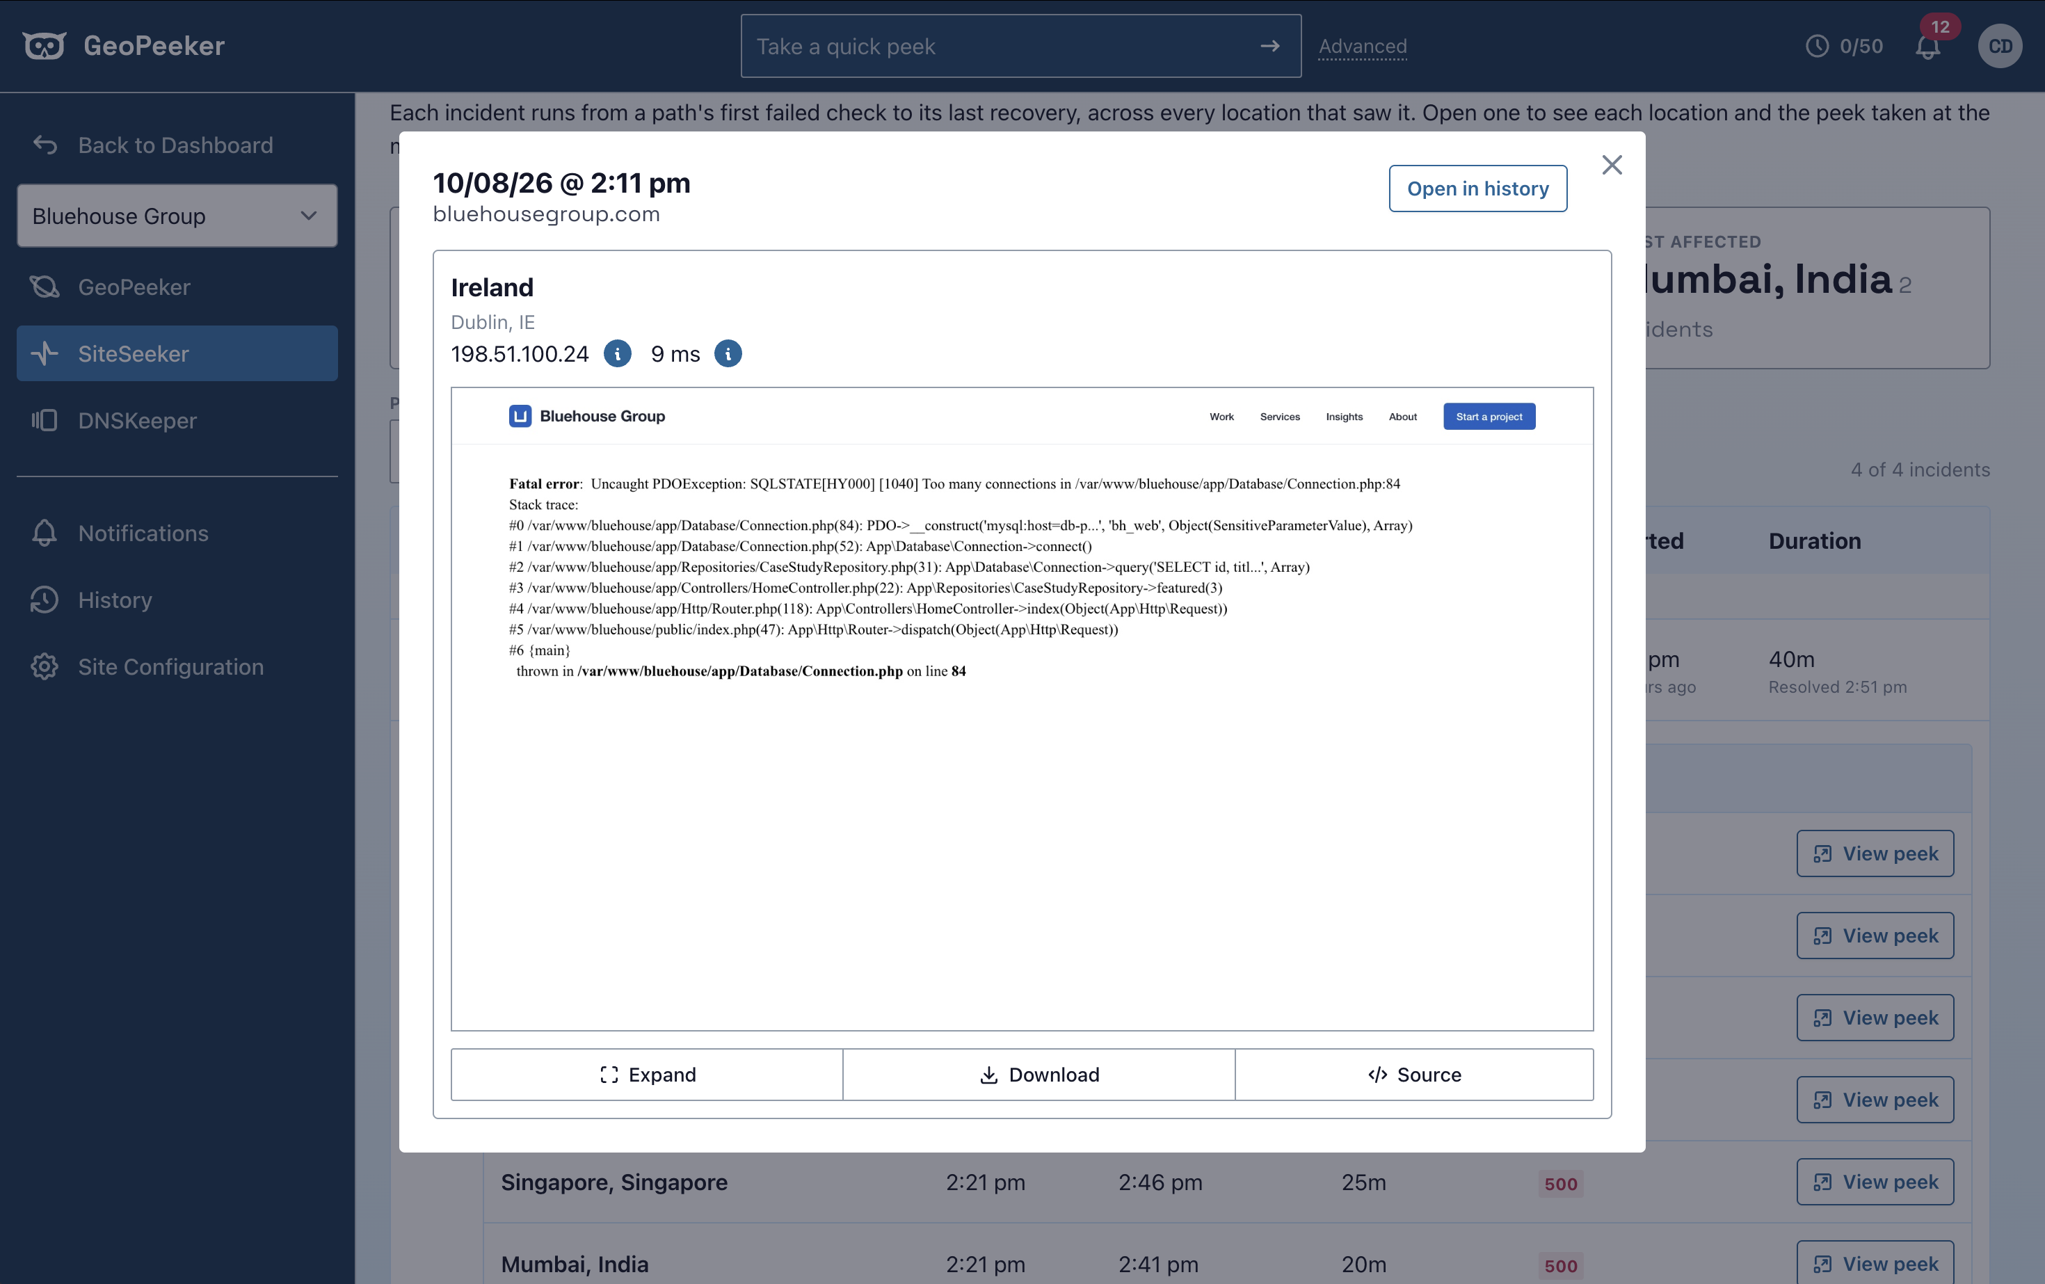Click Start a project in preview
This screenshot has width=2045, height=1284.
pos(1489,416)
